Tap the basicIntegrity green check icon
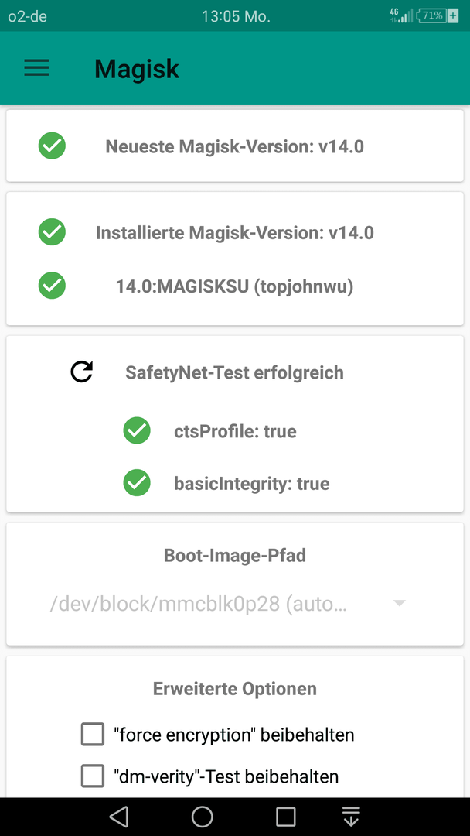The width and height of the screenshot is (470, 836). pos(137,483)
